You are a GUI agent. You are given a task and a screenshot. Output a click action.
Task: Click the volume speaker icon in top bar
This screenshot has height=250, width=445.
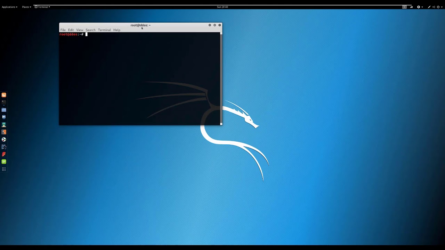click(434, 7)
